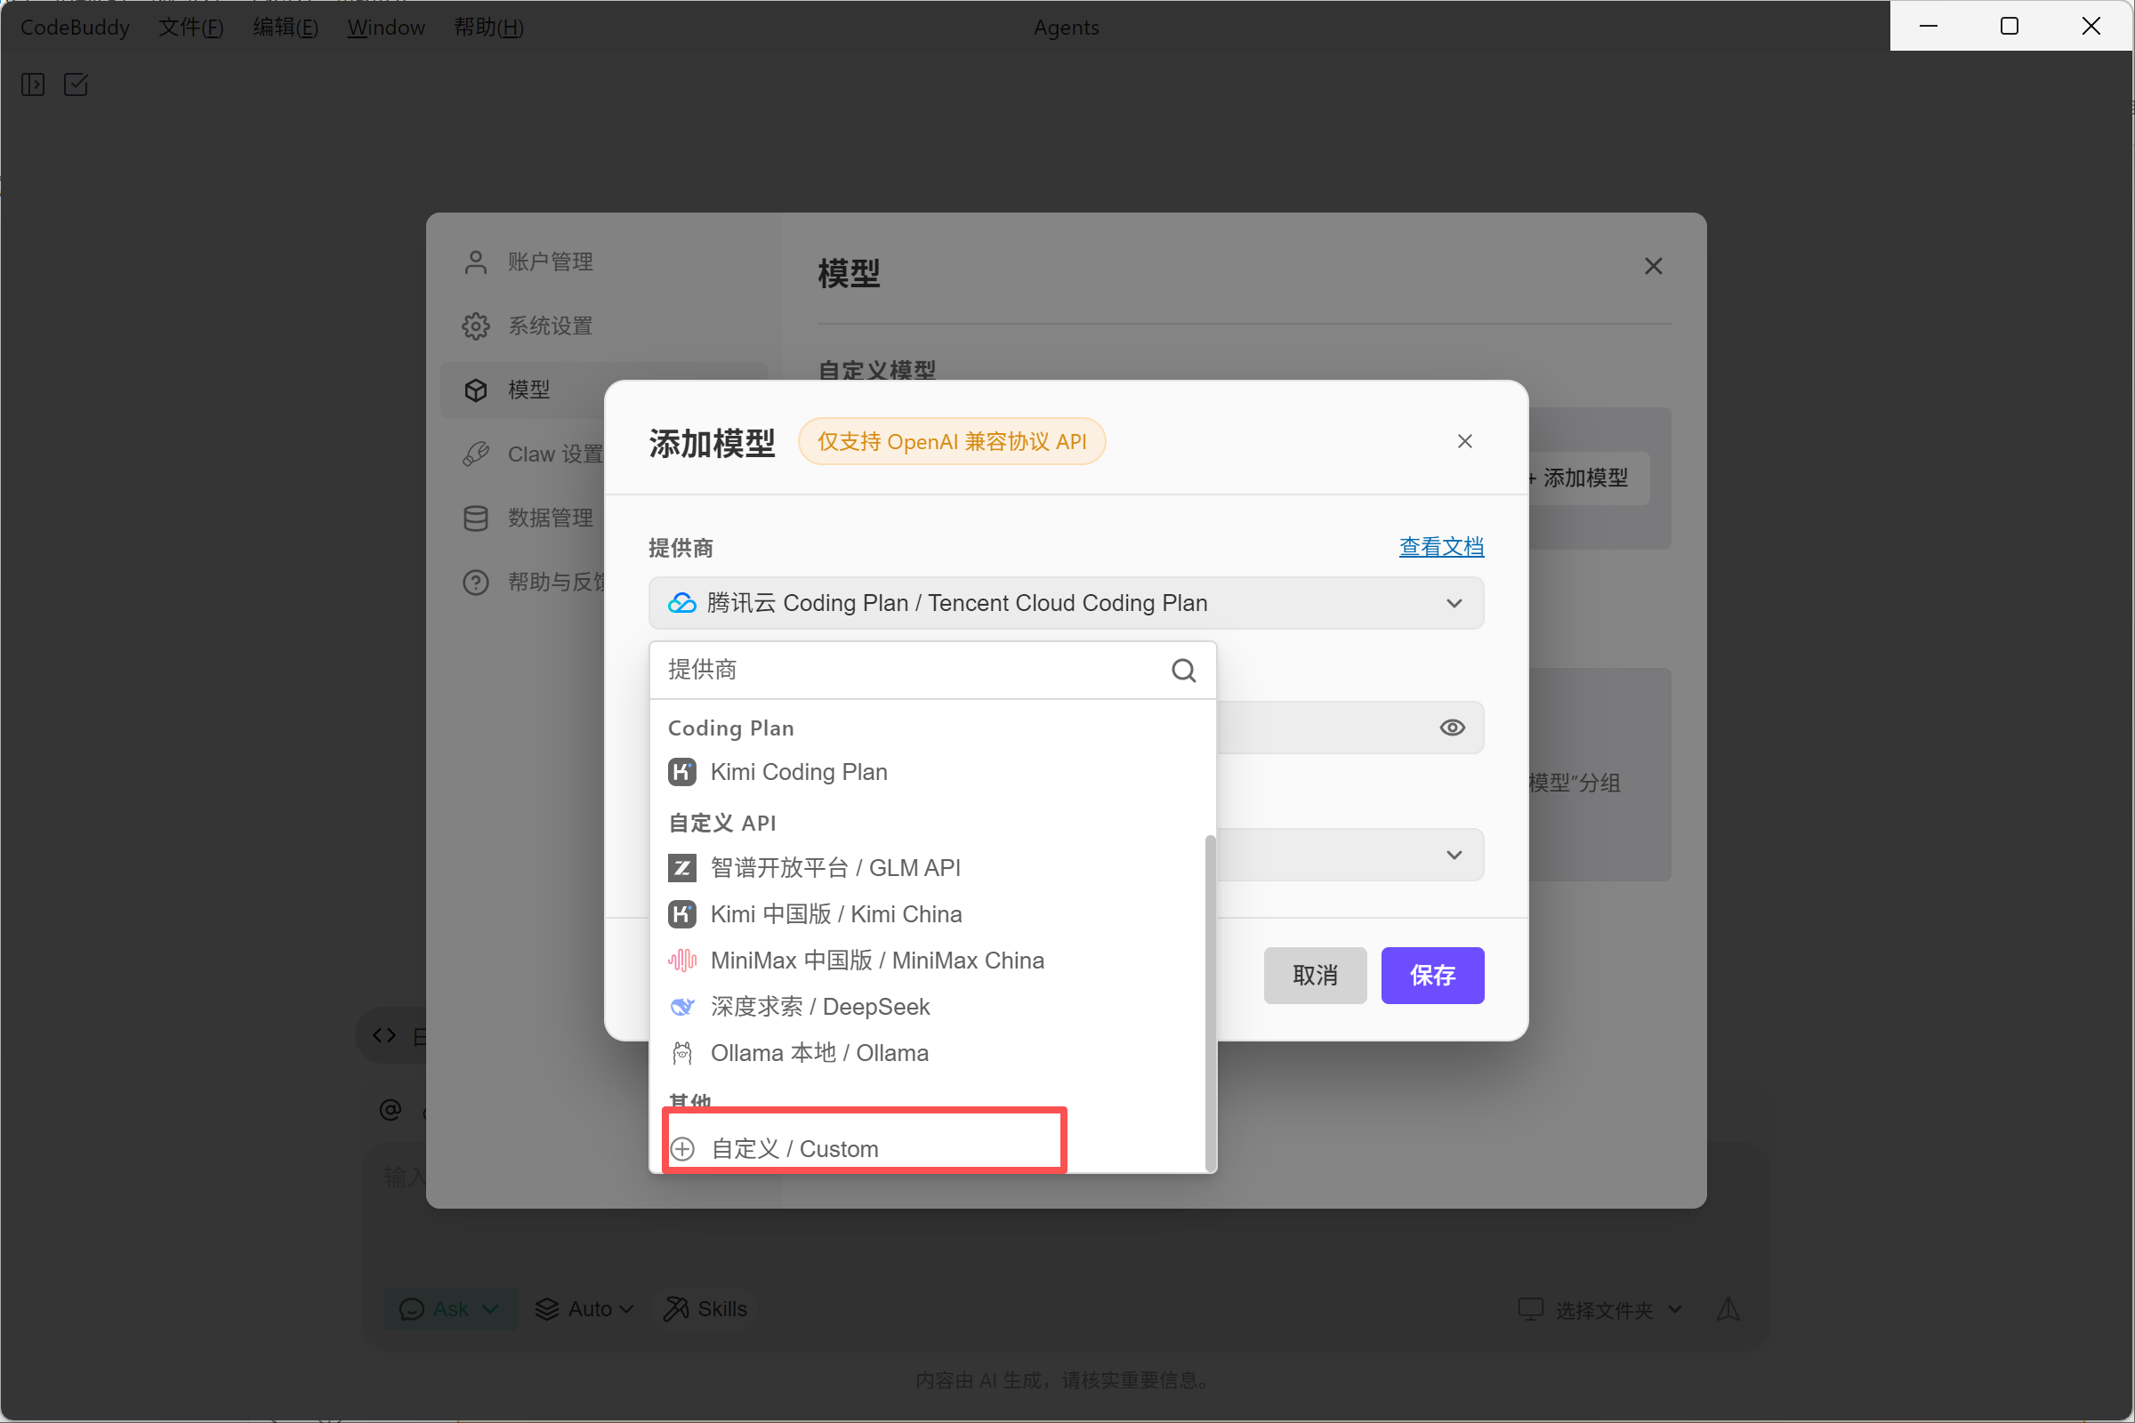Screen dimensions: 2135x1423
Task: Click the 取消 cancel button
Action: point(1316,977)
